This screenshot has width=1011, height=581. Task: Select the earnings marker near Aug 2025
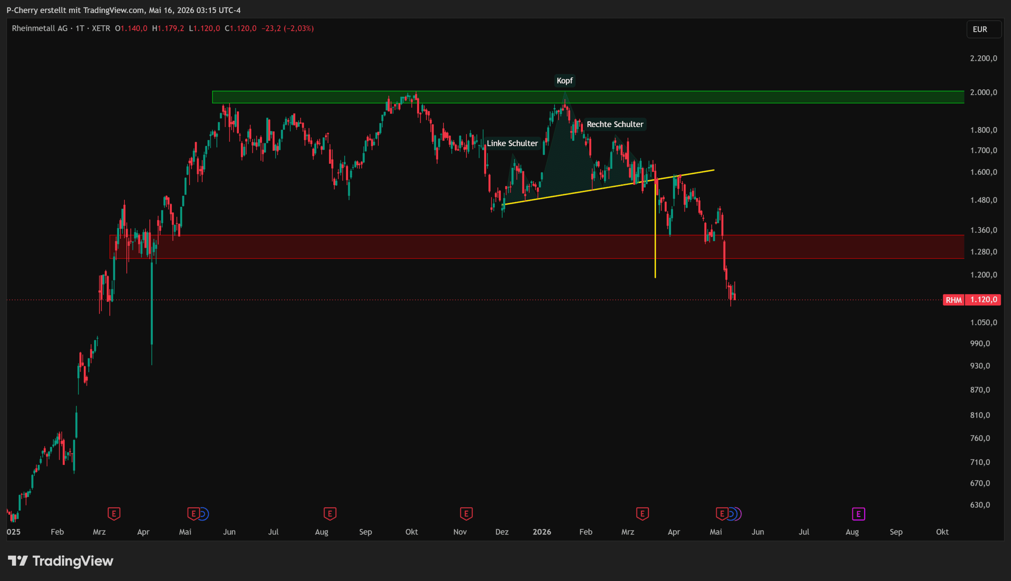pyautogui.click(x=330, y=514)
